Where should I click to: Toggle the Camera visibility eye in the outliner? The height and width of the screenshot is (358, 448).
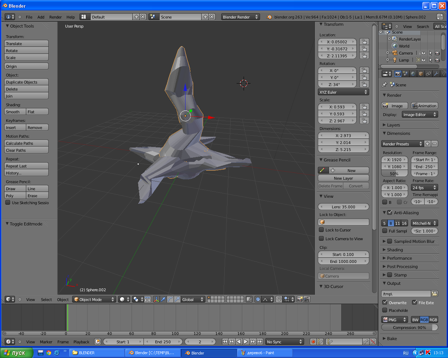point(423,53)
